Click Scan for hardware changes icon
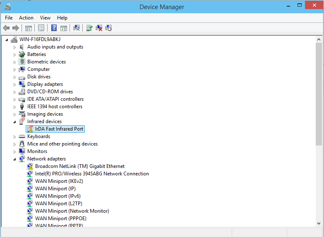This screenshot has width=324, height=238. (77, 28)
